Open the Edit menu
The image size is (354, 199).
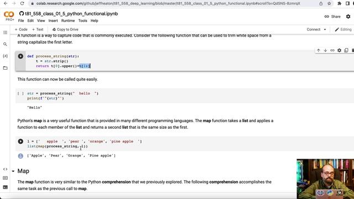click(x=30, y=20)
